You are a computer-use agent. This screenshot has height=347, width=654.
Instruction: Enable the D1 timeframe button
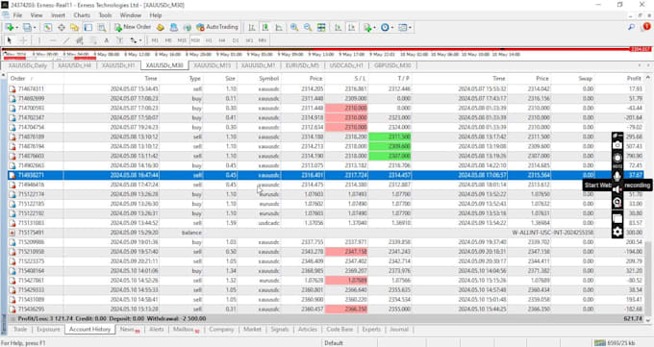tap(236, 40)
